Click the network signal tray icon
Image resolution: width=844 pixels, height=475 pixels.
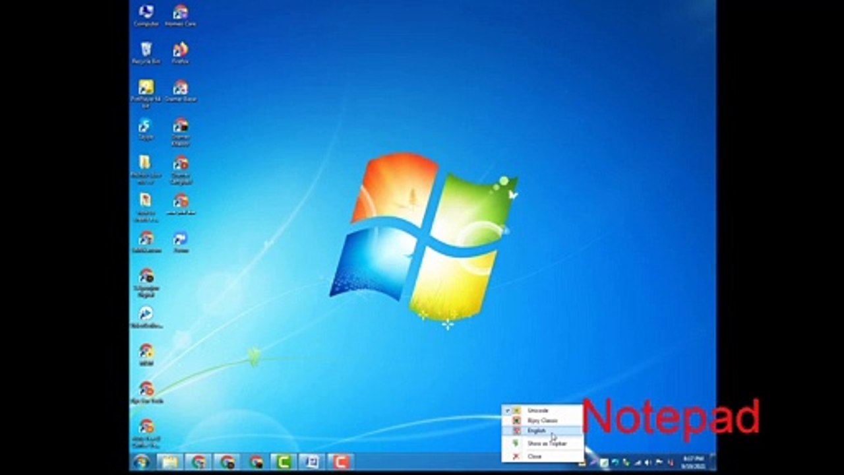click(x=637, y=462)
